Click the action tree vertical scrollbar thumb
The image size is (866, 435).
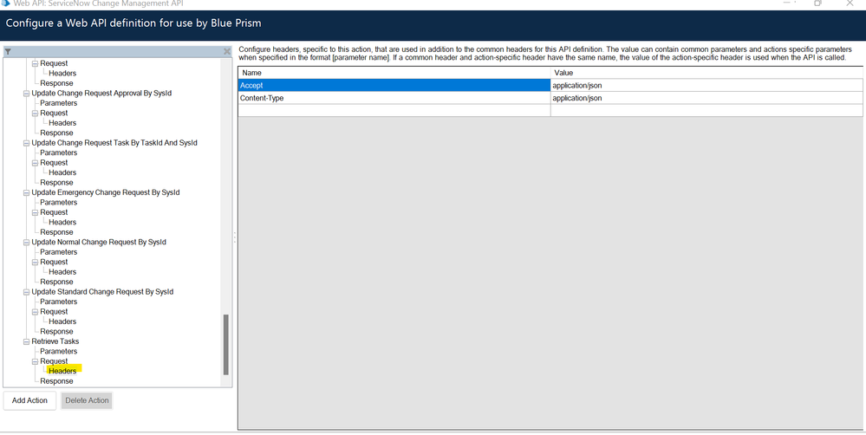pyautogui.click(x=225, y=345)
